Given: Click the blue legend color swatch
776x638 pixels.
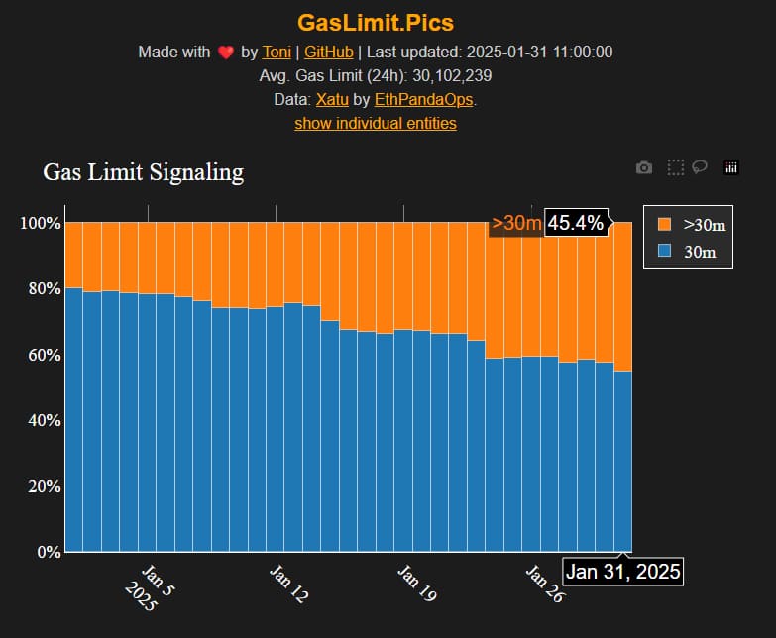Looking at the screenshot, I should (665, 252).
